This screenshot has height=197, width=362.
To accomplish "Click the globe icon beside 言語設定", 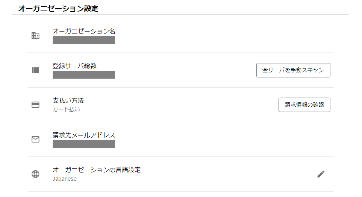I will [35, 174].
